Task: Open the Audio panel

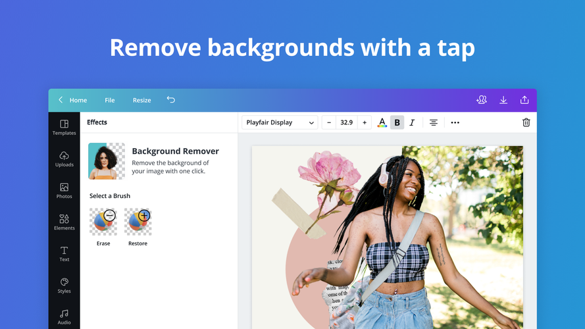Action: 64,317
